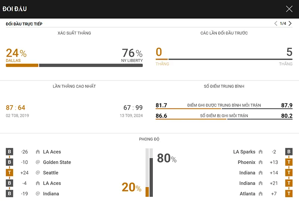Click the B loss badge for LA Sparks
The height and width of the screenshot is (201, 299).
(x=289, y=152)
